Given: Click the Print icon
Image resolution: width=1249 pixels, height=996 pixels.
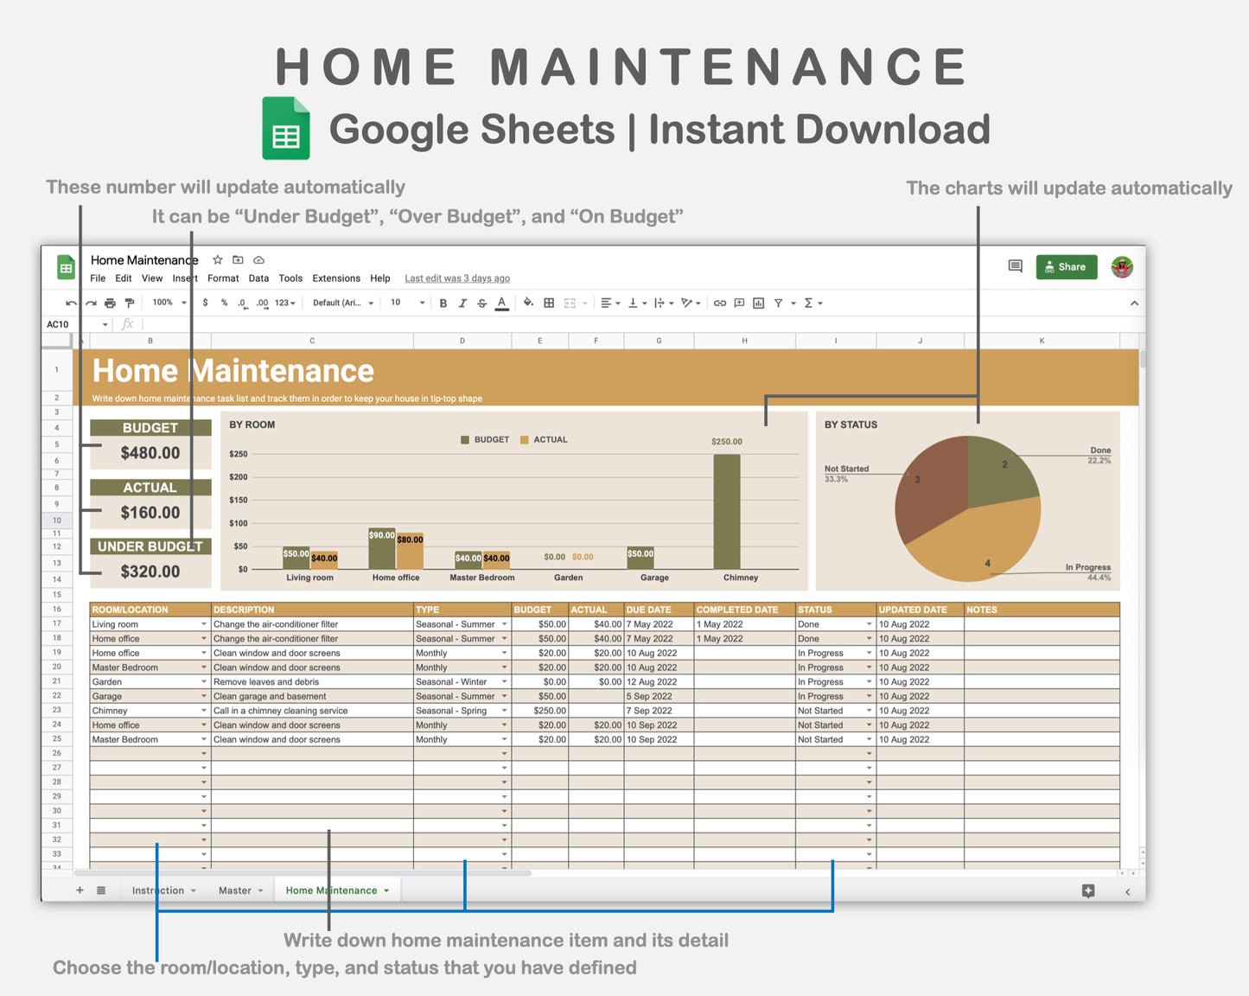Looking at the screenshot, I should [x=110, y=303].
